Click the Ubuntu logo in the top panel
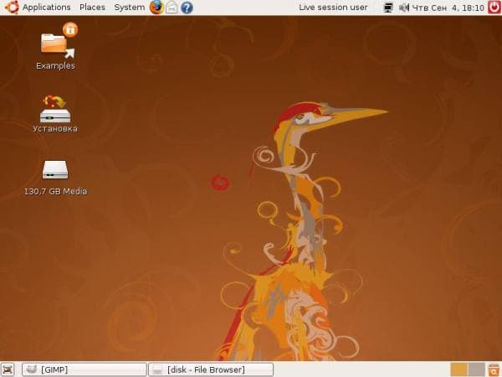This screenshot has height=377, width=502. tap(12, 8)
